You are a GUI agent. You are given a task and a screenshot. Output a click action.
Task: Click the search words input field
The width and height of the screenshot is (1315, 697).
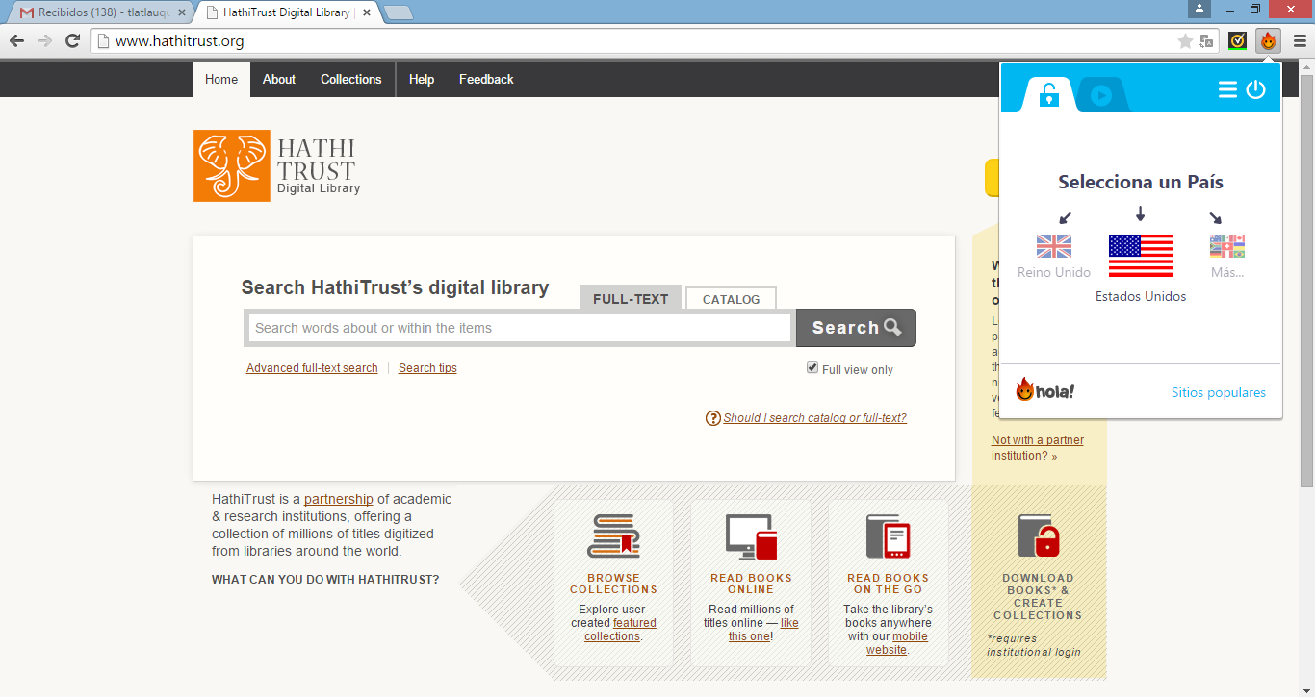[x=520, y=328]
